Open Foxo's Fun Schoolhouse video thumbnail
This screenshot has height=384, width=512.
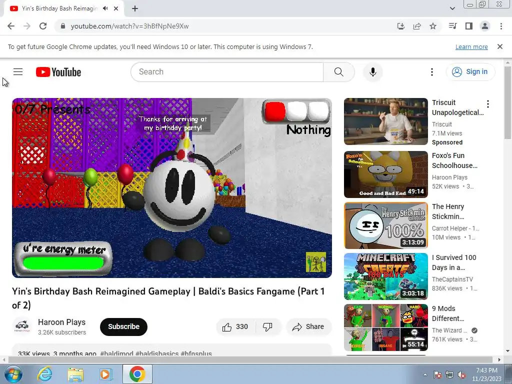[385, 174]
